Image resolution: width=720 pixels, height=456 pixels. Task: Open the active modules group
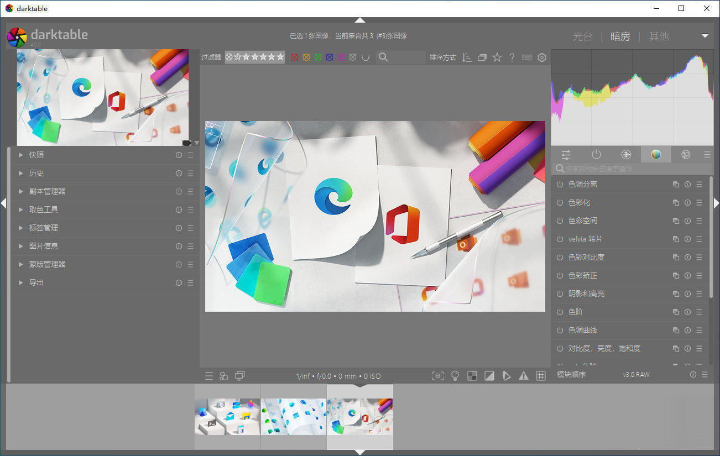596,154
